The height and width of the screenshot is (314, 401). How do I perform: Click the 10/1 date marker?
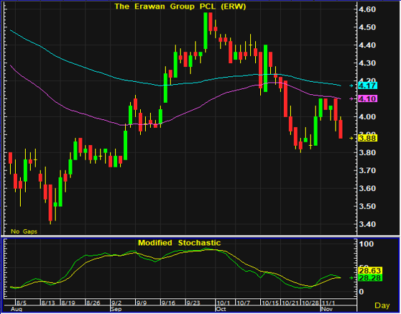pos(223,303)
